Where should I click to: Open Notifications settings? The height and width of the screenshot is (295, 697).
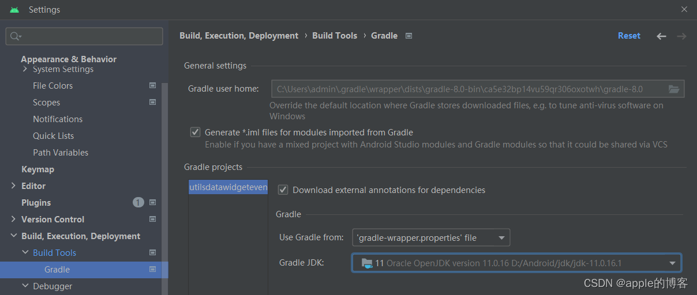pos(58,119)
